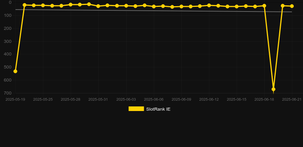The height and width of the screenshot is (147, 303).
Task: Click the 600 y-axis label
Action: click(x=8, y=80)
